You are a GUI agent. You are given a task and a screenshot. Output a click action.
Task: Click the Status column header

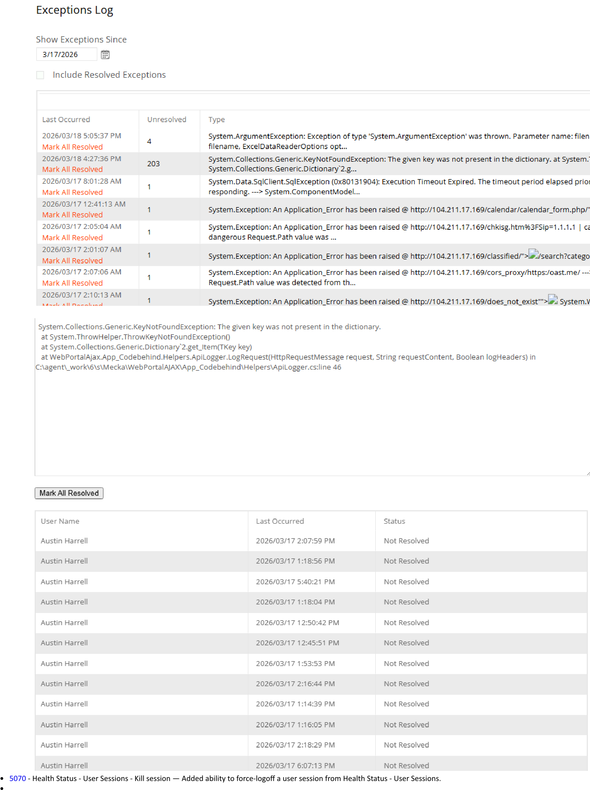[x=394, y=521]
